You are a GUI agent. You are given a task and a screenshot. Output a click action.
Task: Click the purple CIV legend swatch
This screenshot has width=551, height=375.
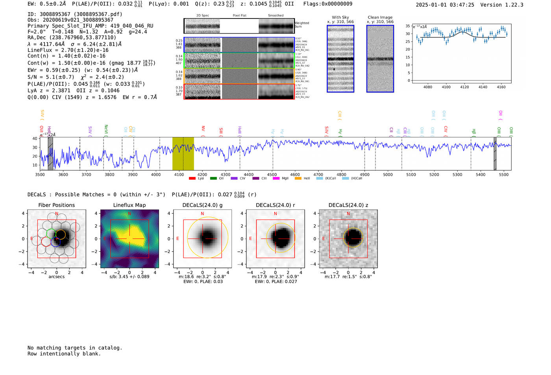coord(234,178)
